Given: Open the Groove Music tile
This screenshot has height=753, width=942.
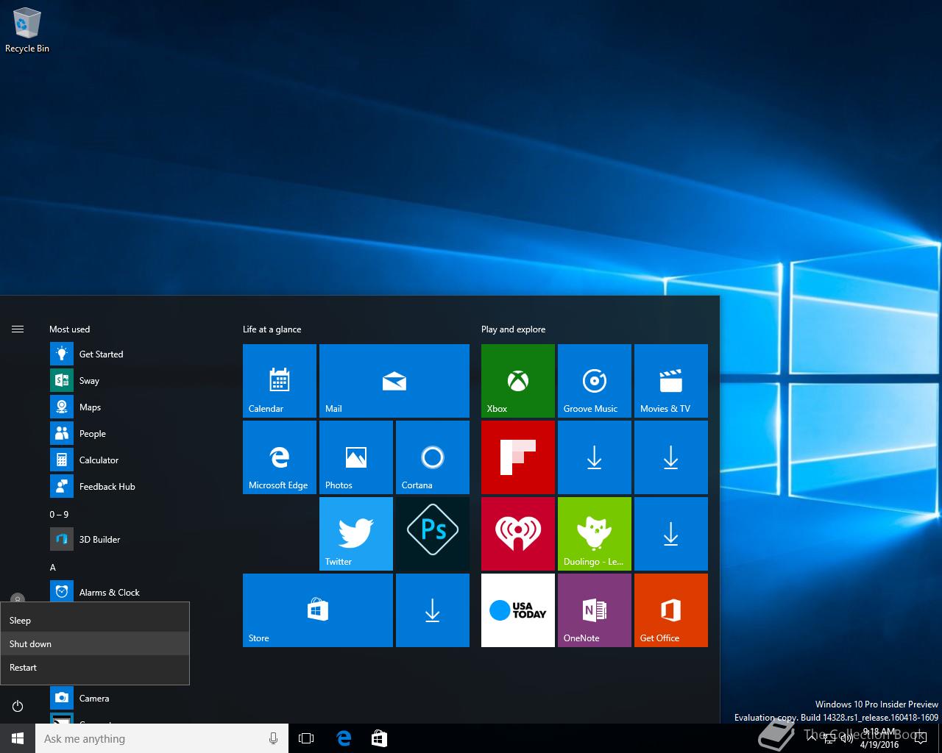Looking at the screenshot, I should point(595,381).
